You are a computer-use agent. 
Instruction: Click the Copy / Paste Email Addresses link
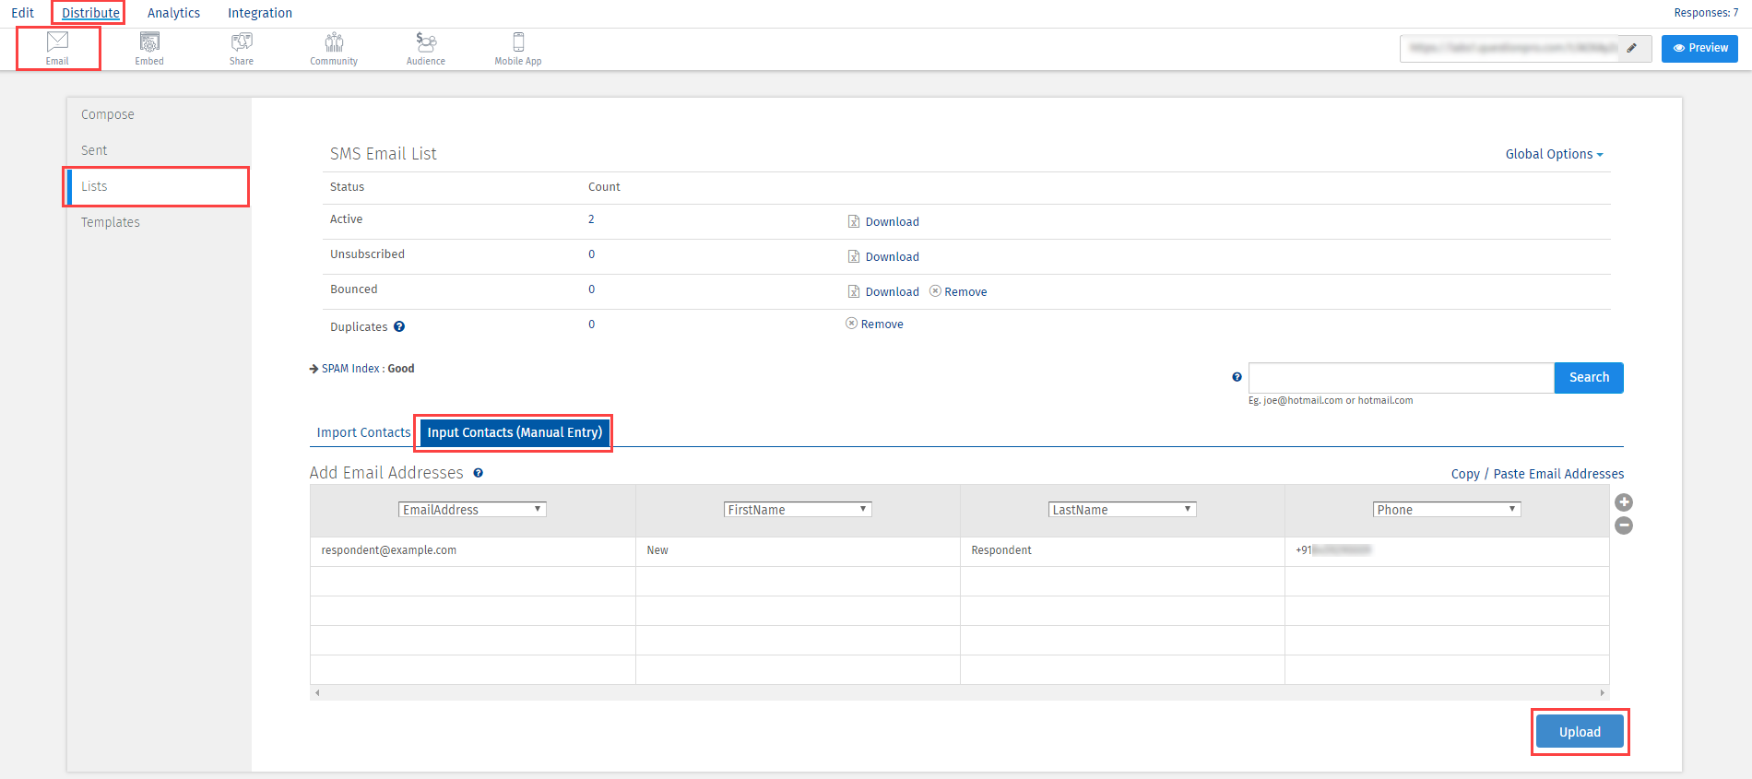(1537, 474)
